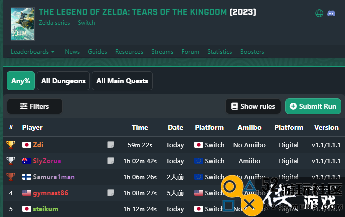Open the Statistics menu item
Image resolution: width=345 pixels, height=217 pixels.
pyautogui.click(x=220, y=52)
